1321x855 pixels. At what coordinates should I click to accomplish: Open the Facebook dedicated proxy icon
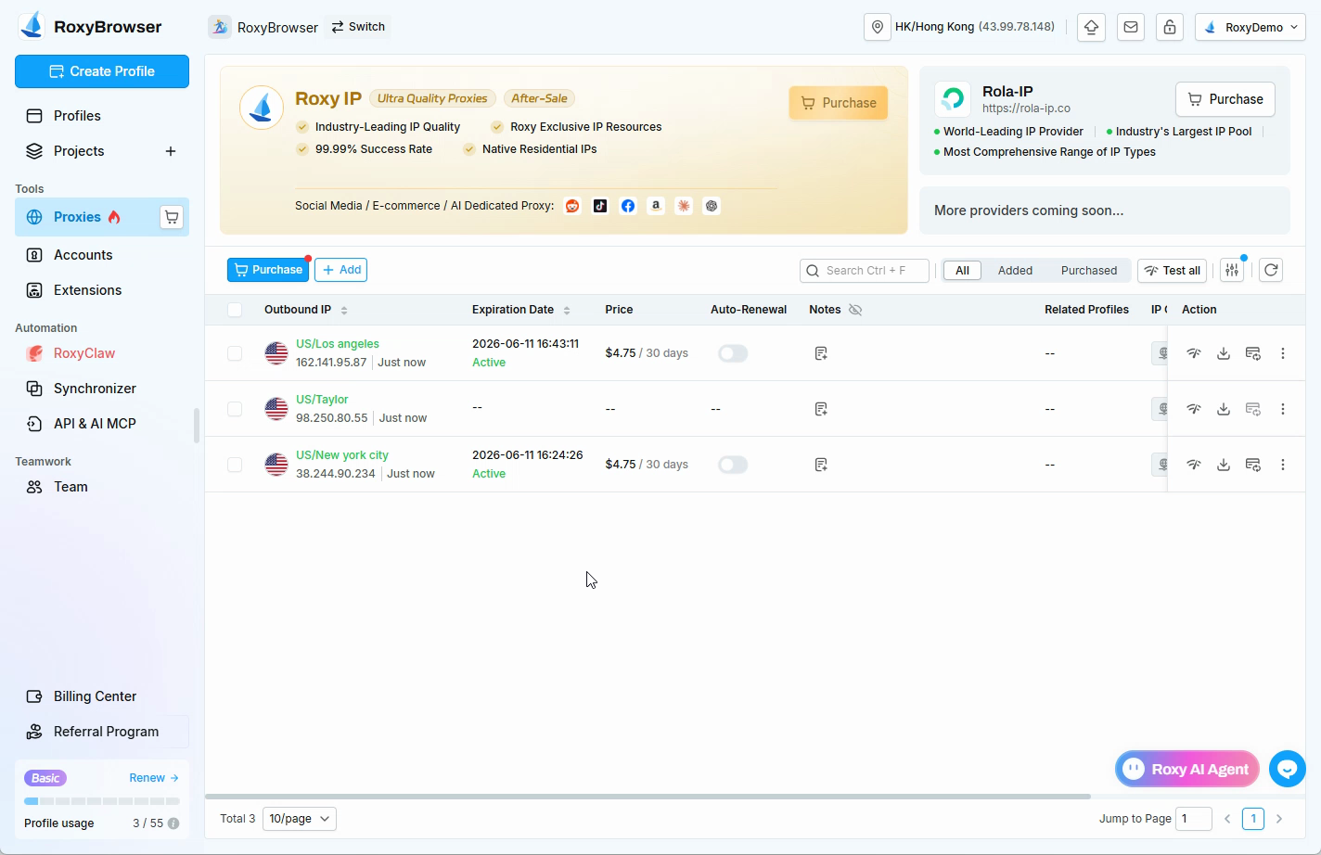coord(628,206)
